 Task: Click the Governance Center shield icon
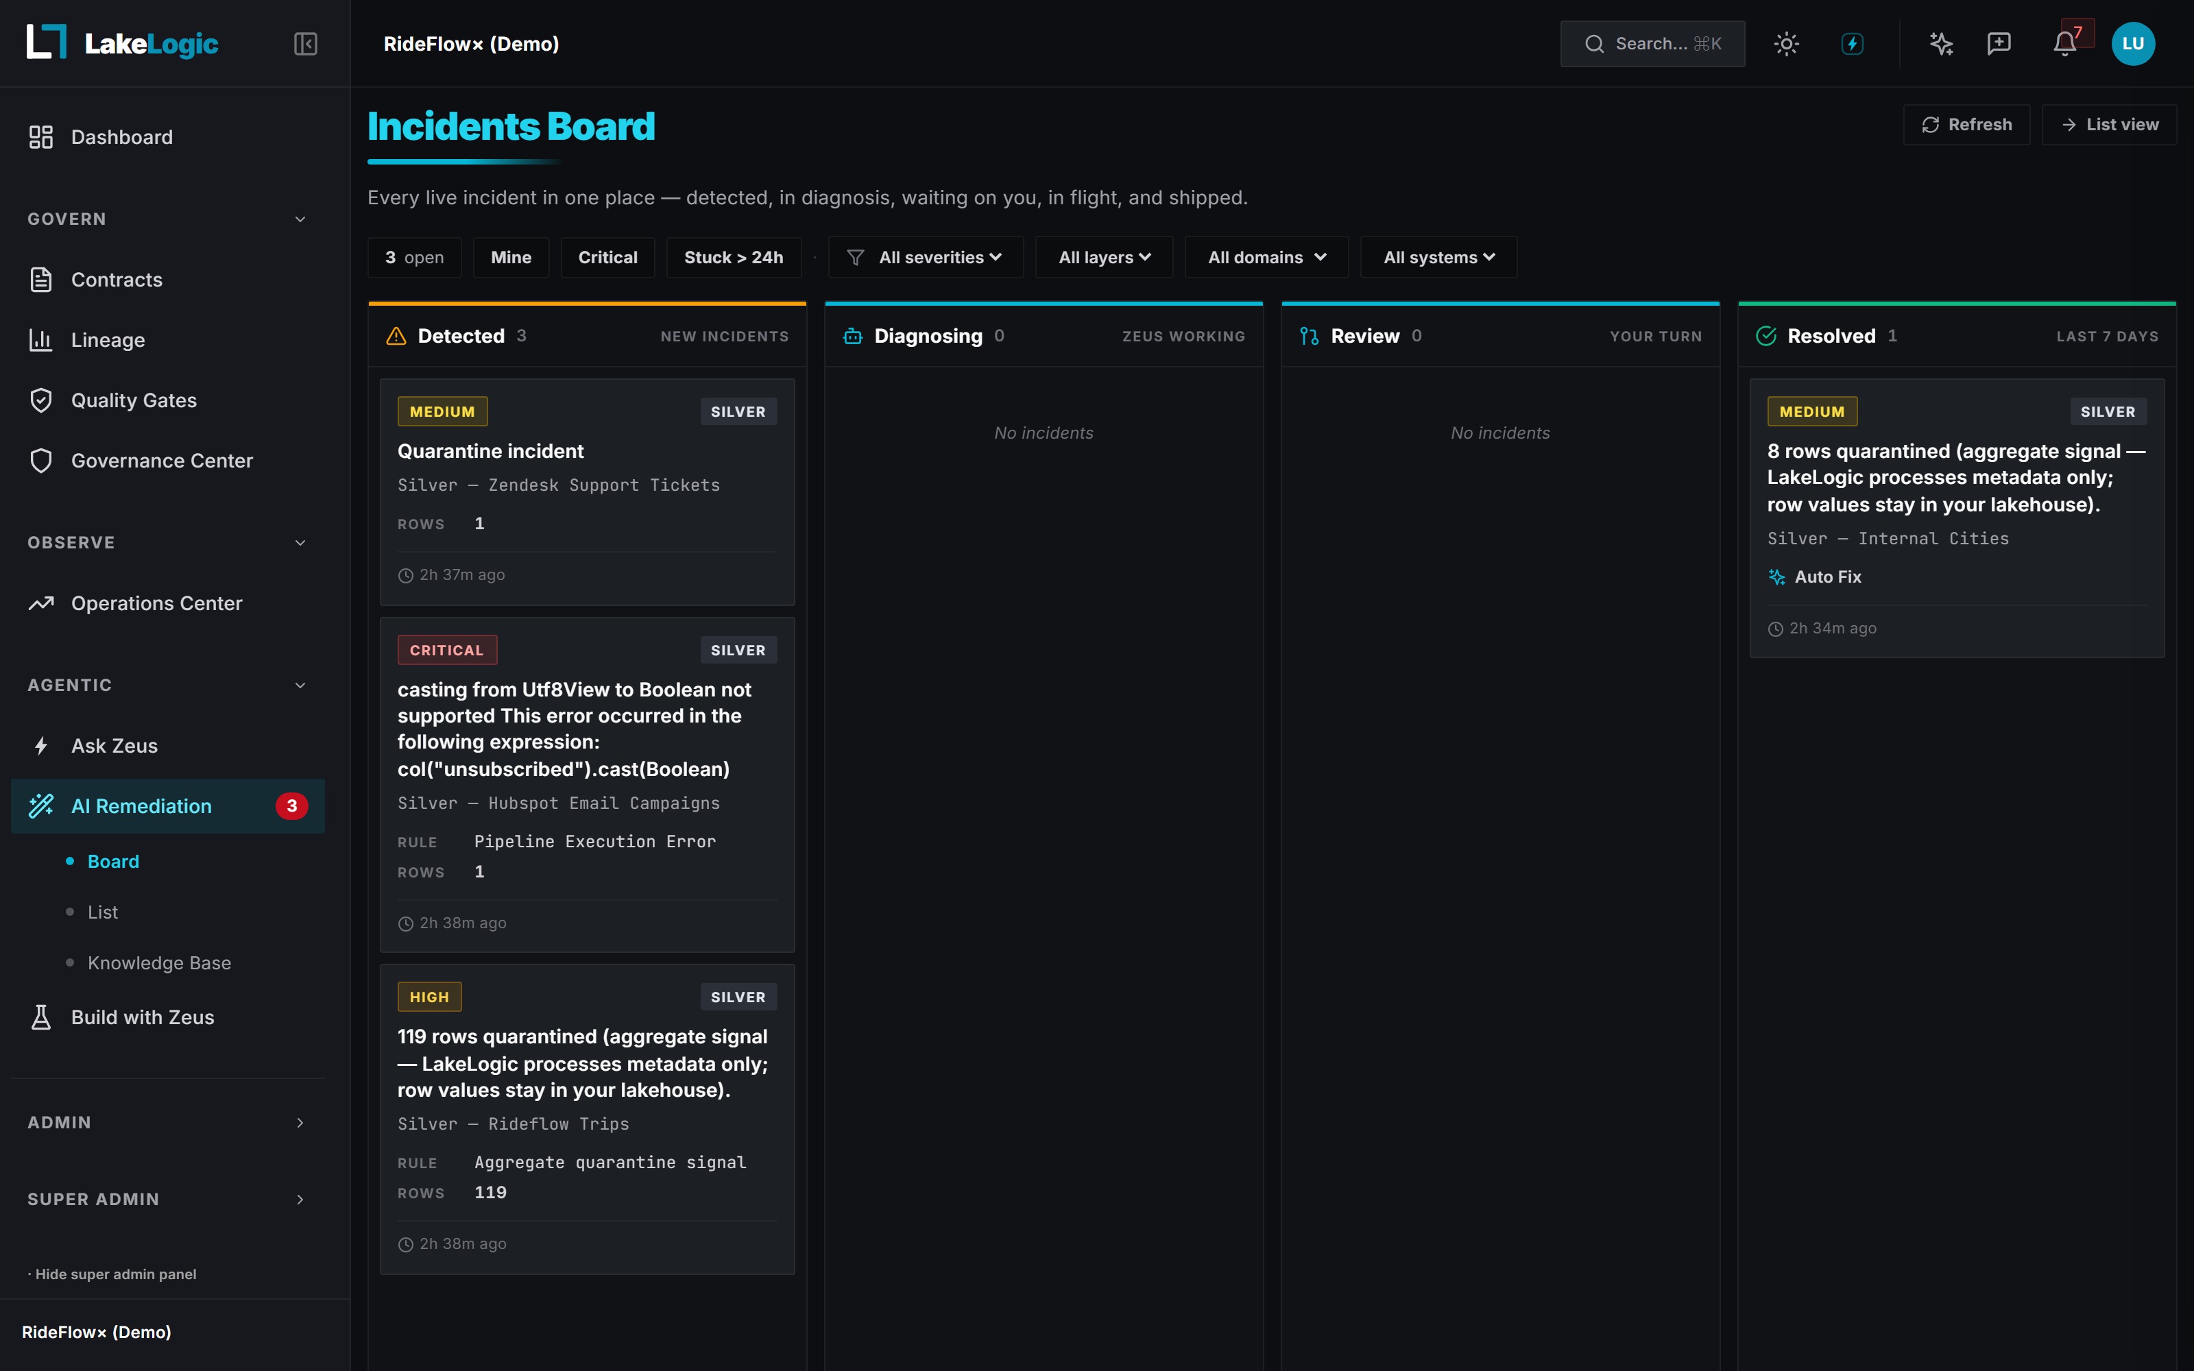coord(41,461)
